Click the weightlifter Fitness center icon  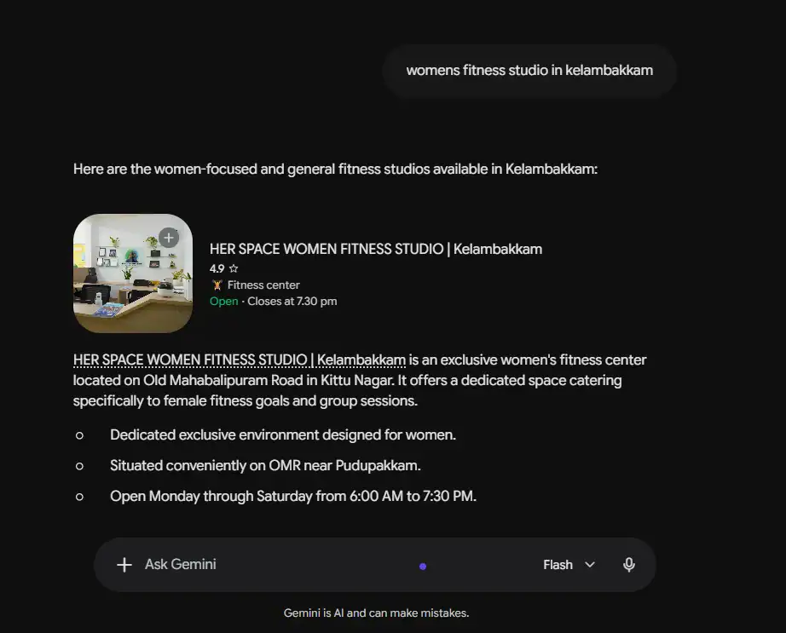217,285
